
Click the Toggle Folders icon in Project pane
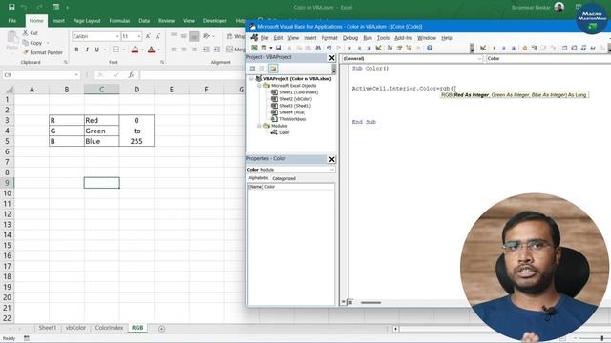[x=273, y=69]
